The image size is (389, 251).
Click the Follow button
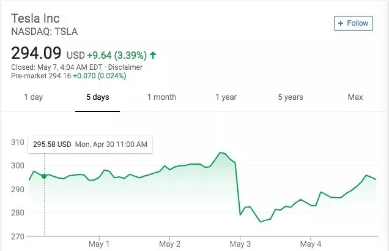click(354, 23)
